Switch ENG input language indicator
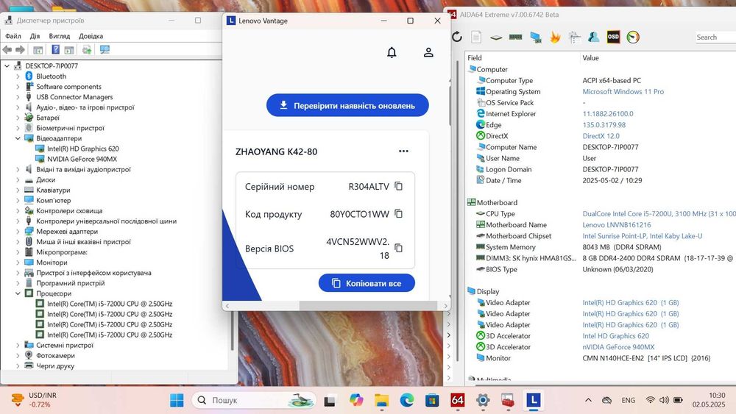The width and height of the screenshot is (736, 414). pyautogui.click(x=628, y=400)
